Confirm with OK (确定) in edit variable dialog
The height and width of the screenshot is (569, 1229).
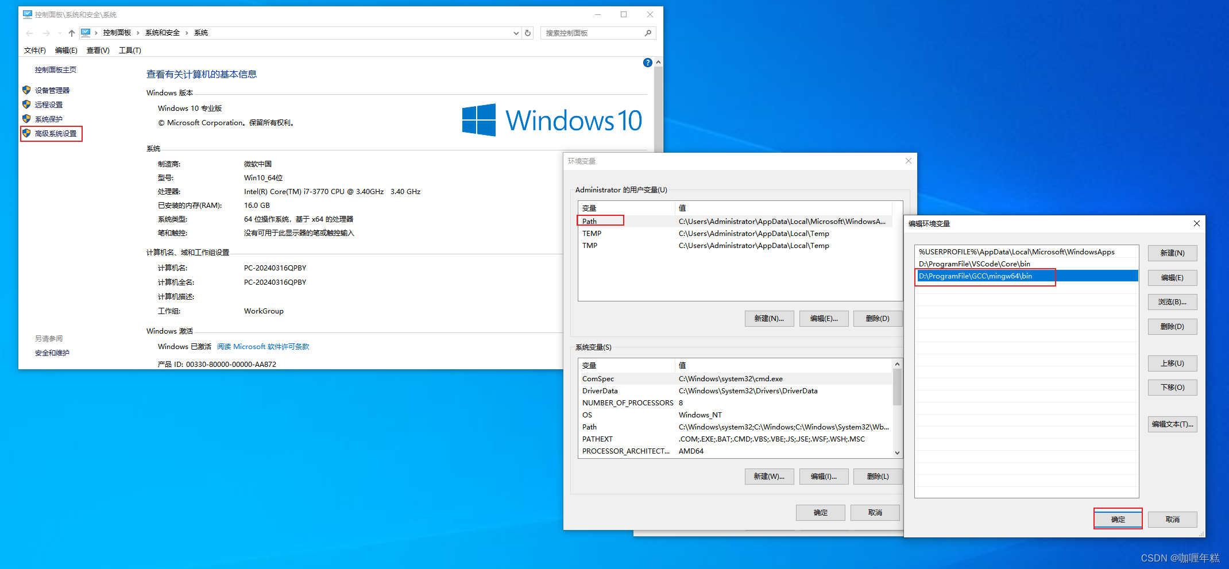(1118, 520)
